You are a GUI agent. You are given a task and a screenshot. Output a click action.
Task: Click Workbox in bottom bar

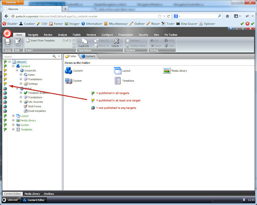click(49, 194)
